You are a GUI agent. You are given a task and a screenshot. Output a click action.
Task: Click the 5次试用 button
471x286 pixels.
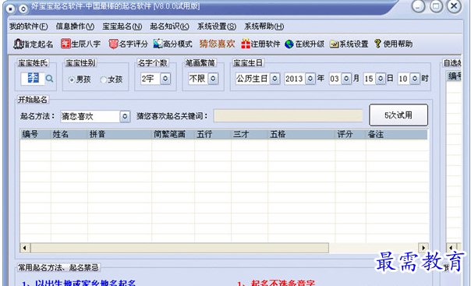point(398,115)
